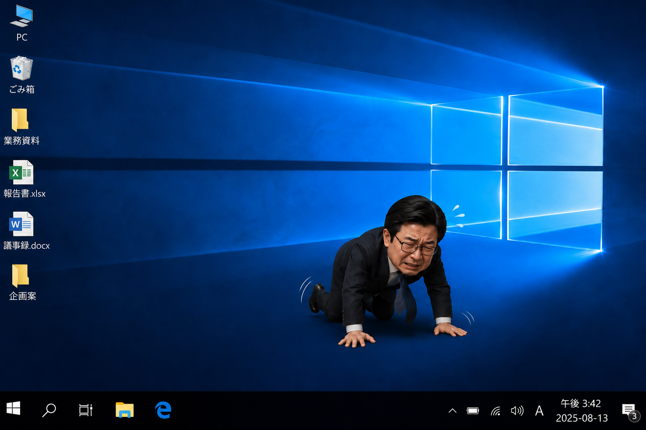Image resolution: width=646 pixels, height=430 pixels.
Task: Open taskbar search magnifier
Action: (x=49, y=410)
